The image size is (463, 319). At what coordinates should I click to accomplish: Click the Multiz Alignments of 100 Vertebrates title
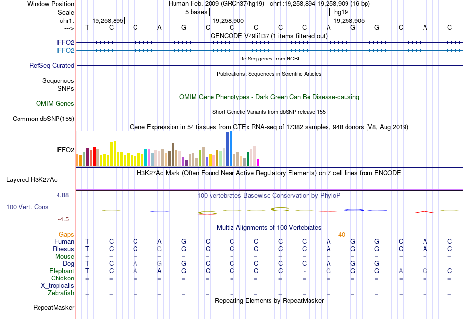click(x=269, y=228)
